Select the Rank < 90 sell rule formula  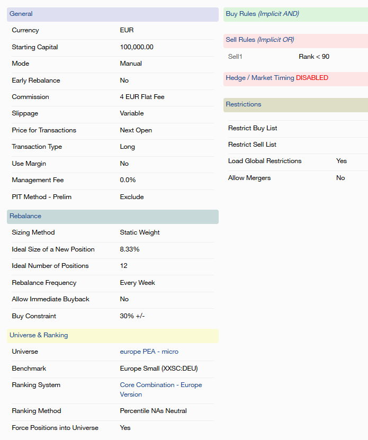pyautogui.click(x=313, y=57)
